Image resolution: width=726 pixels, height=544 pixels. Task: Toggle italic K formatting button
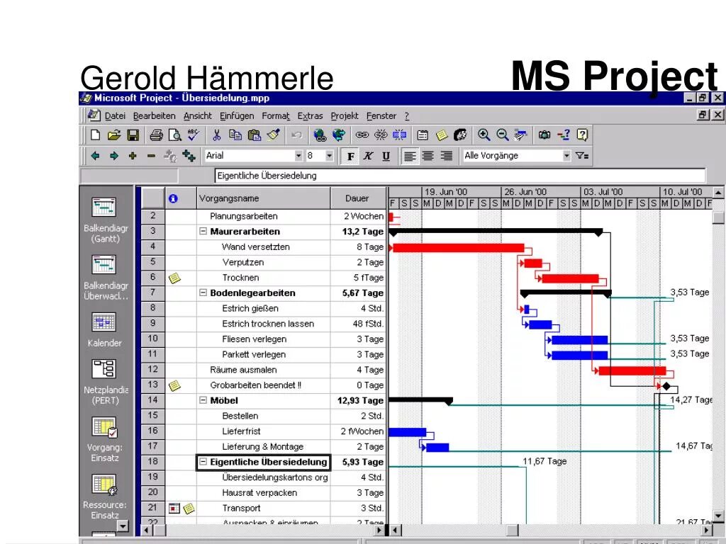(368, 157)
